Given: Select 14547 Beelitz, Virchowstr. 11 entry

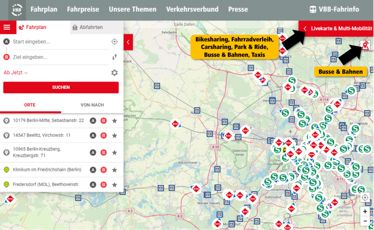Looking at the screenshot, I should (x=42, y=135).
